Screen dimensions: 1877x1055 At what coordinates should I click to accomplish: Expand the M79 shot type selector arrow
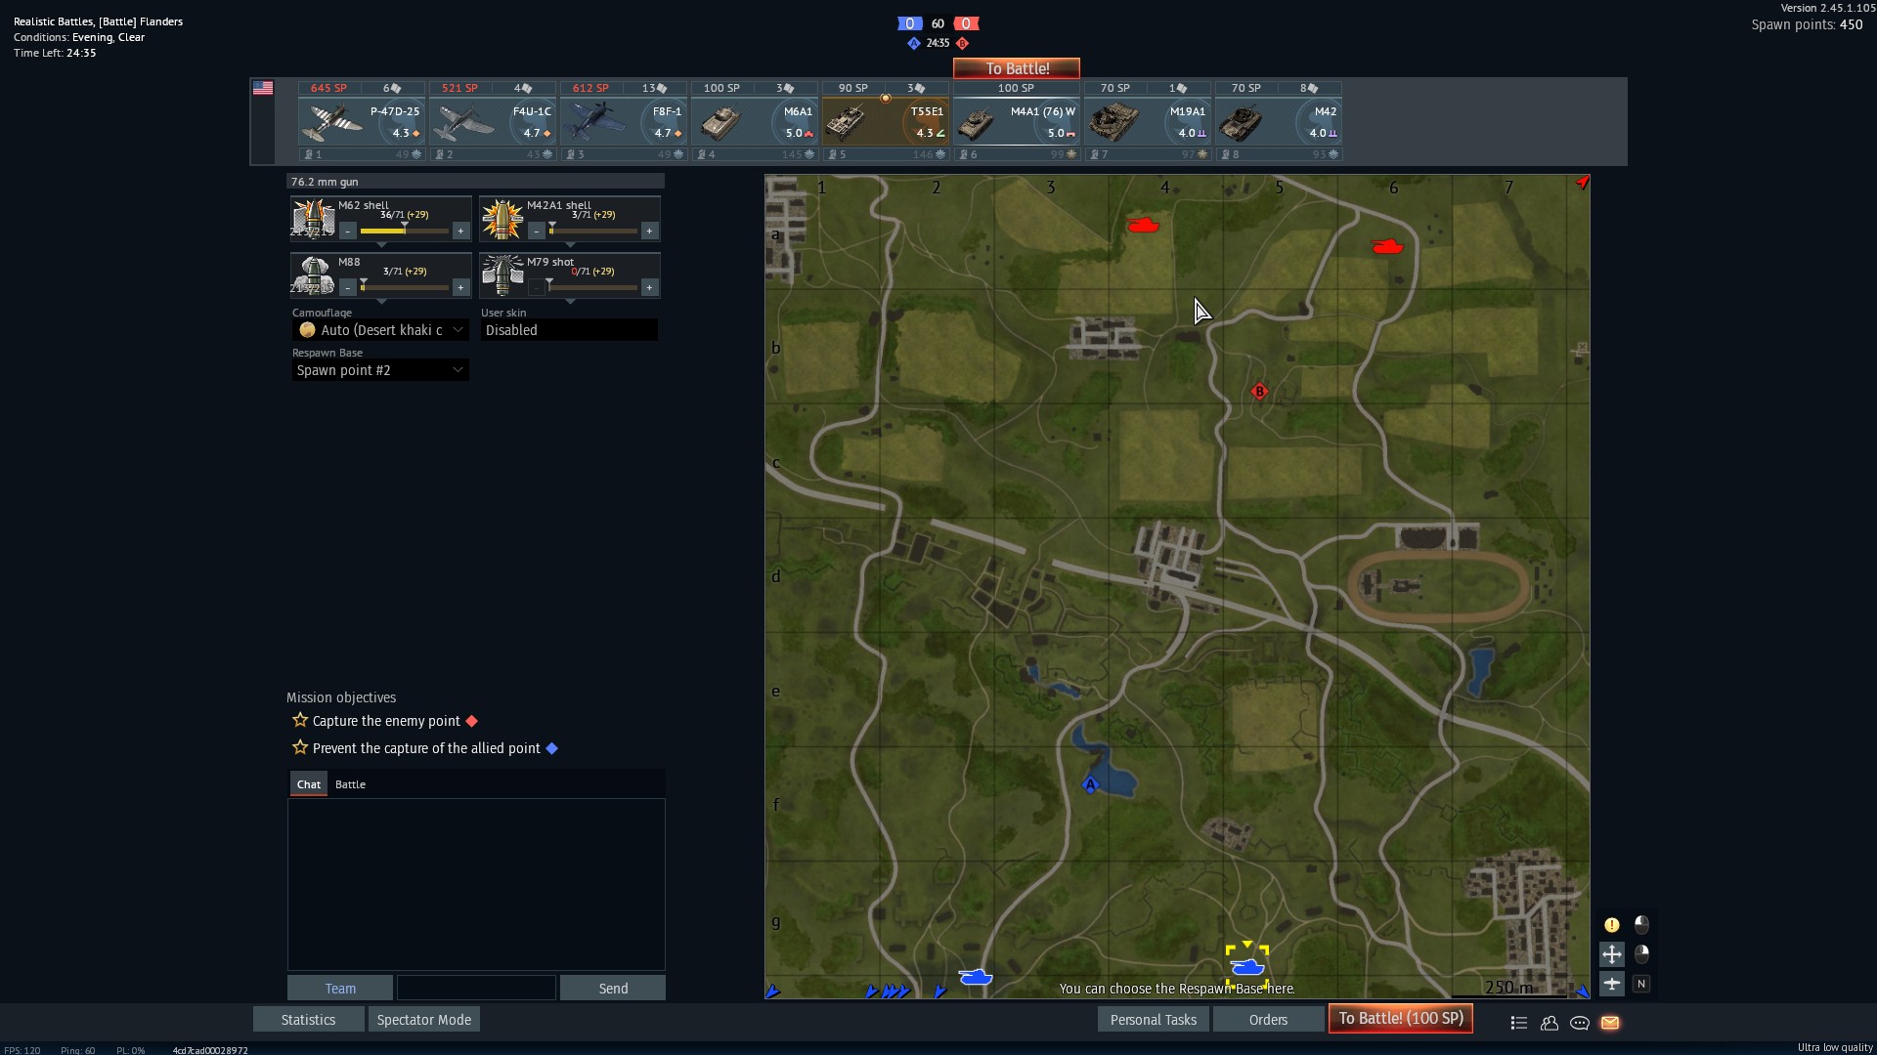click(570, 302)
